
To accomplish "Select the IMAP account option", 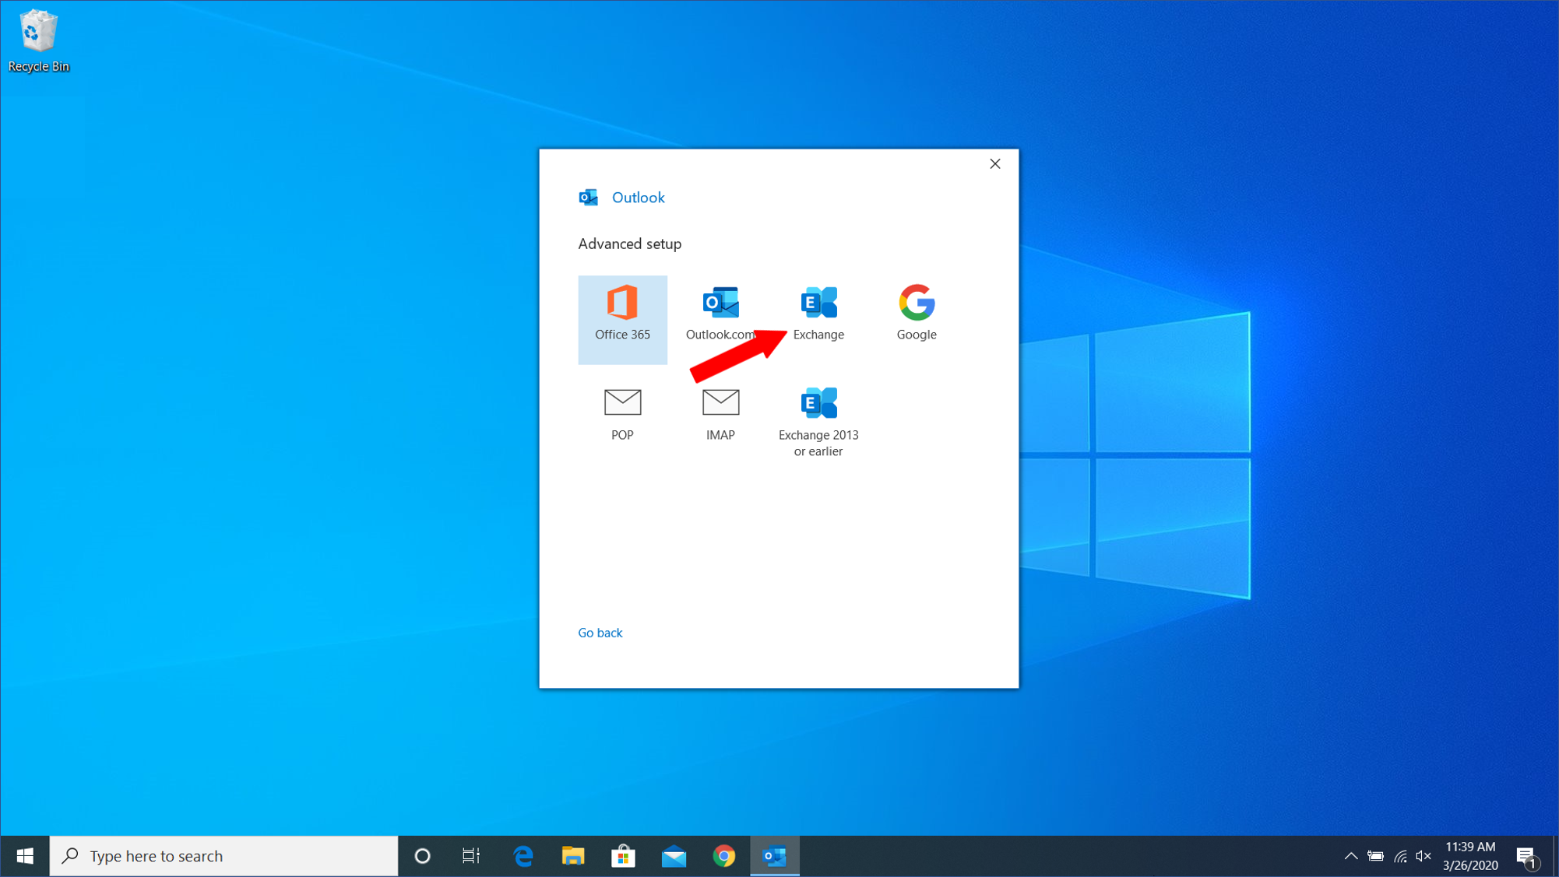I will (x=720, y=414).
